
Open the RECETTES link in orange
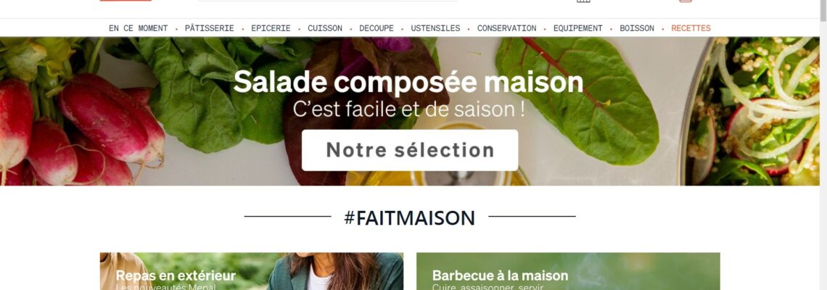point(691,28)
